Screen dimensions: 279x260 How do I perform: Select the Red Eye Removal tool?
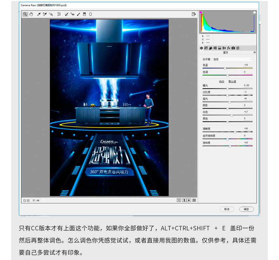[73, 14]
